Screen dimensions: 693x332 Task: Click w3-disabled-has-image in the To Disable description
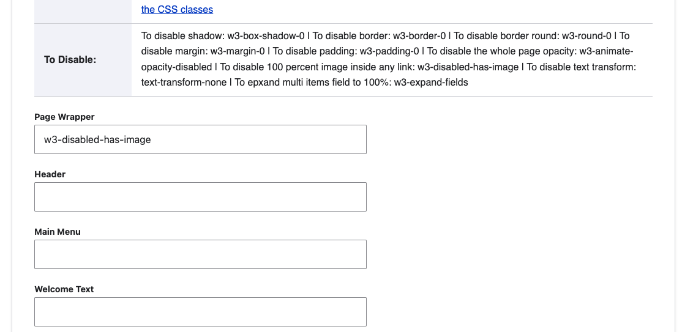coord(468,67)
